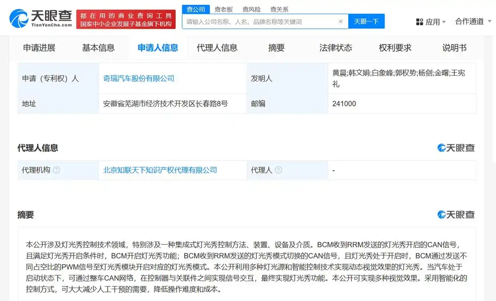
Task: Click the 合作通道 menu label
Action: pos(469,21)
